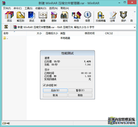Launch the 向导 (Wizard) icon
Screen dimensions: 138x127
76,17
